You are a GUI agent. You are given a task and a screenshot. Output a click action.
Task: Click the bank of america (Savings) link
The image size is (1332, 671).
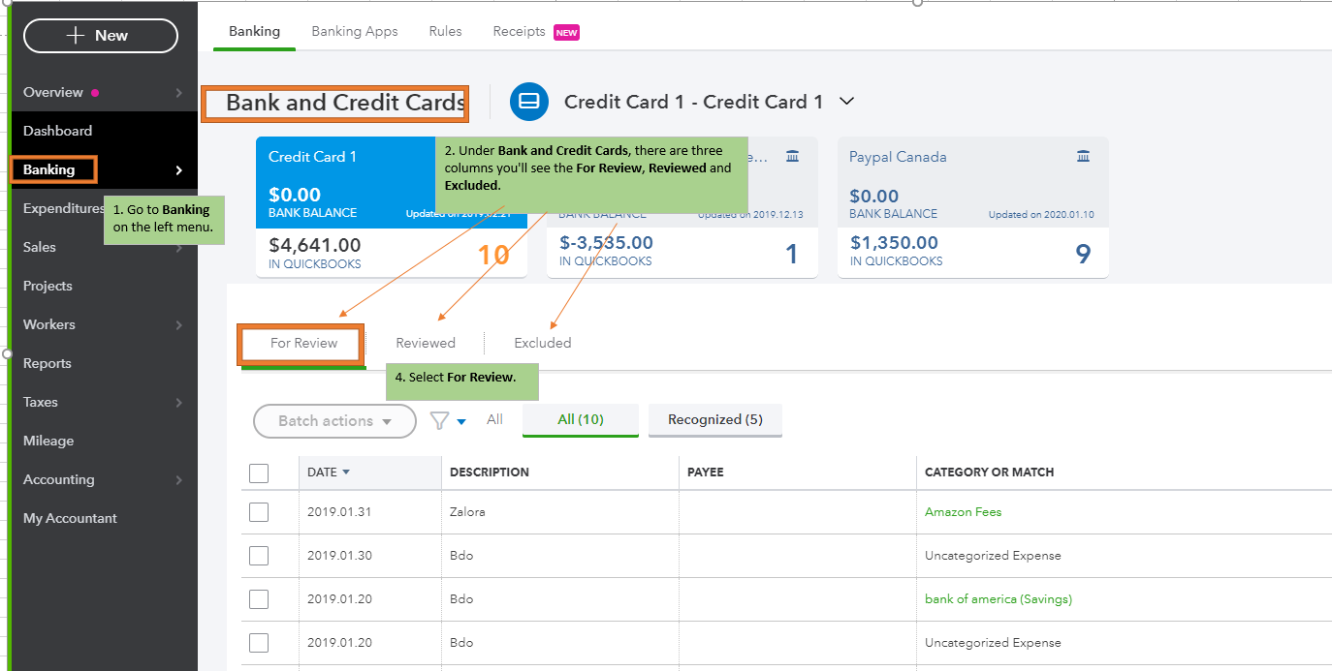[998, 599]
